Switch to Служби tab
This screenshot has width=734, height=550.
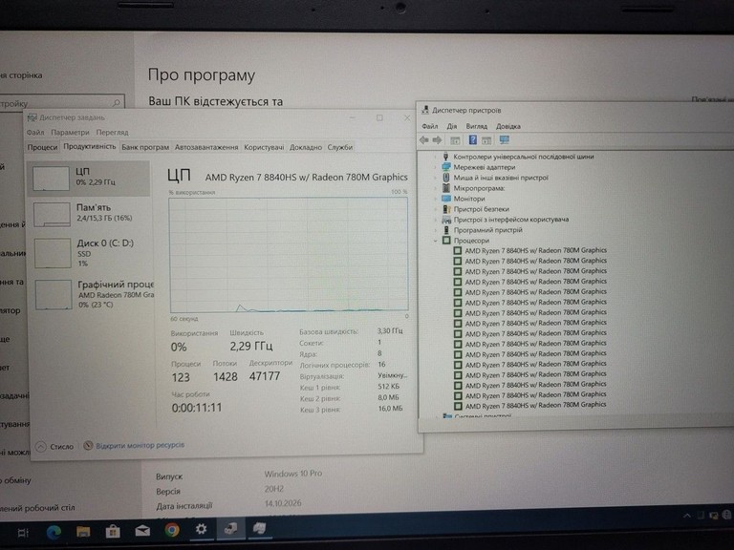tap(340, 147)
